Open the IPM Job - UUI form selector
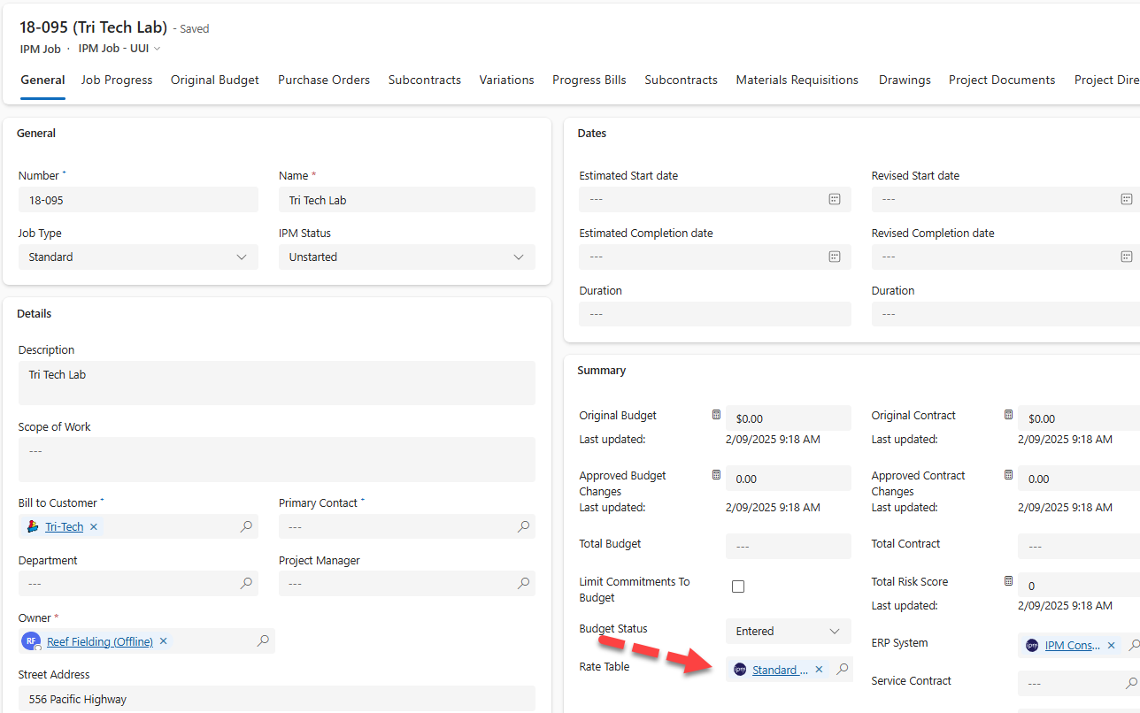Image resolution: width=1140 pixels, height=713 pixels. 119,49
